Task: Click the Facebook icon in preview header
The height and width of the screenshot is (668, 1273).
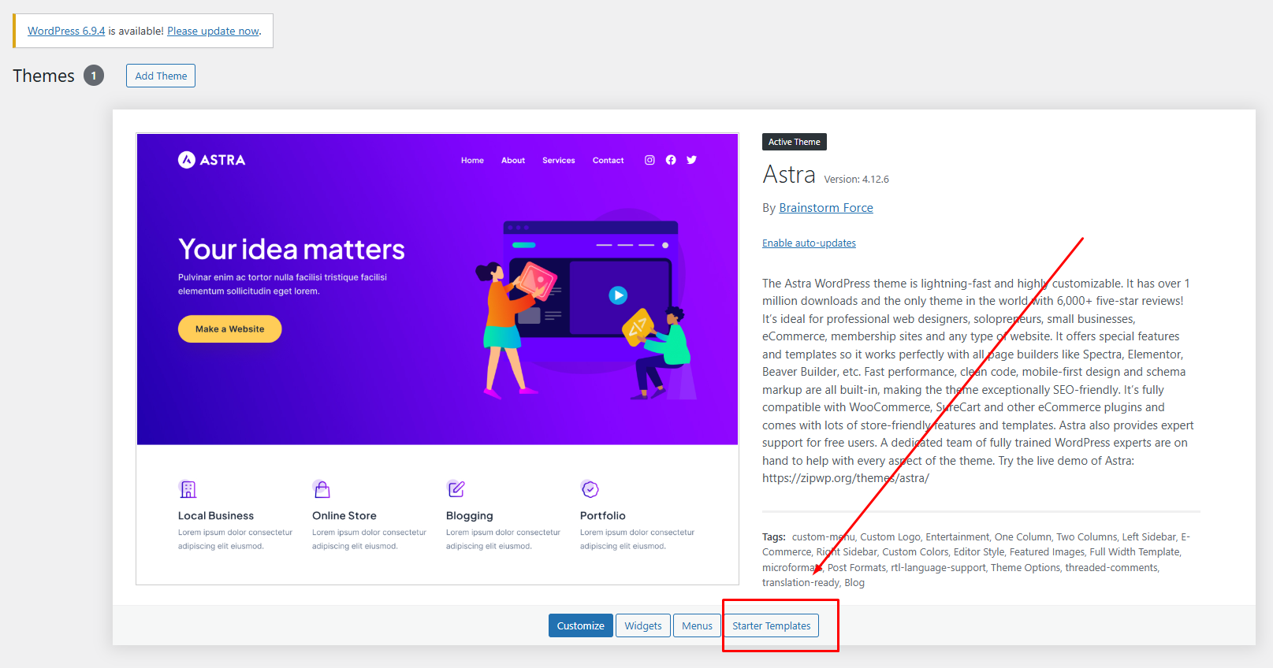Action: coord(671,160)
